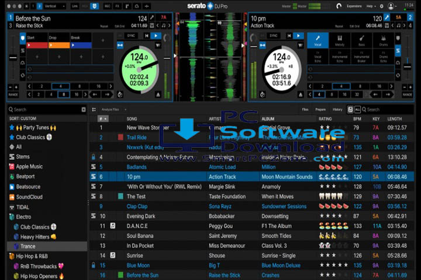The height and width of the screenshot is (280, 421).
Task: Click the crate search field
Action: (x=44, y=109)
